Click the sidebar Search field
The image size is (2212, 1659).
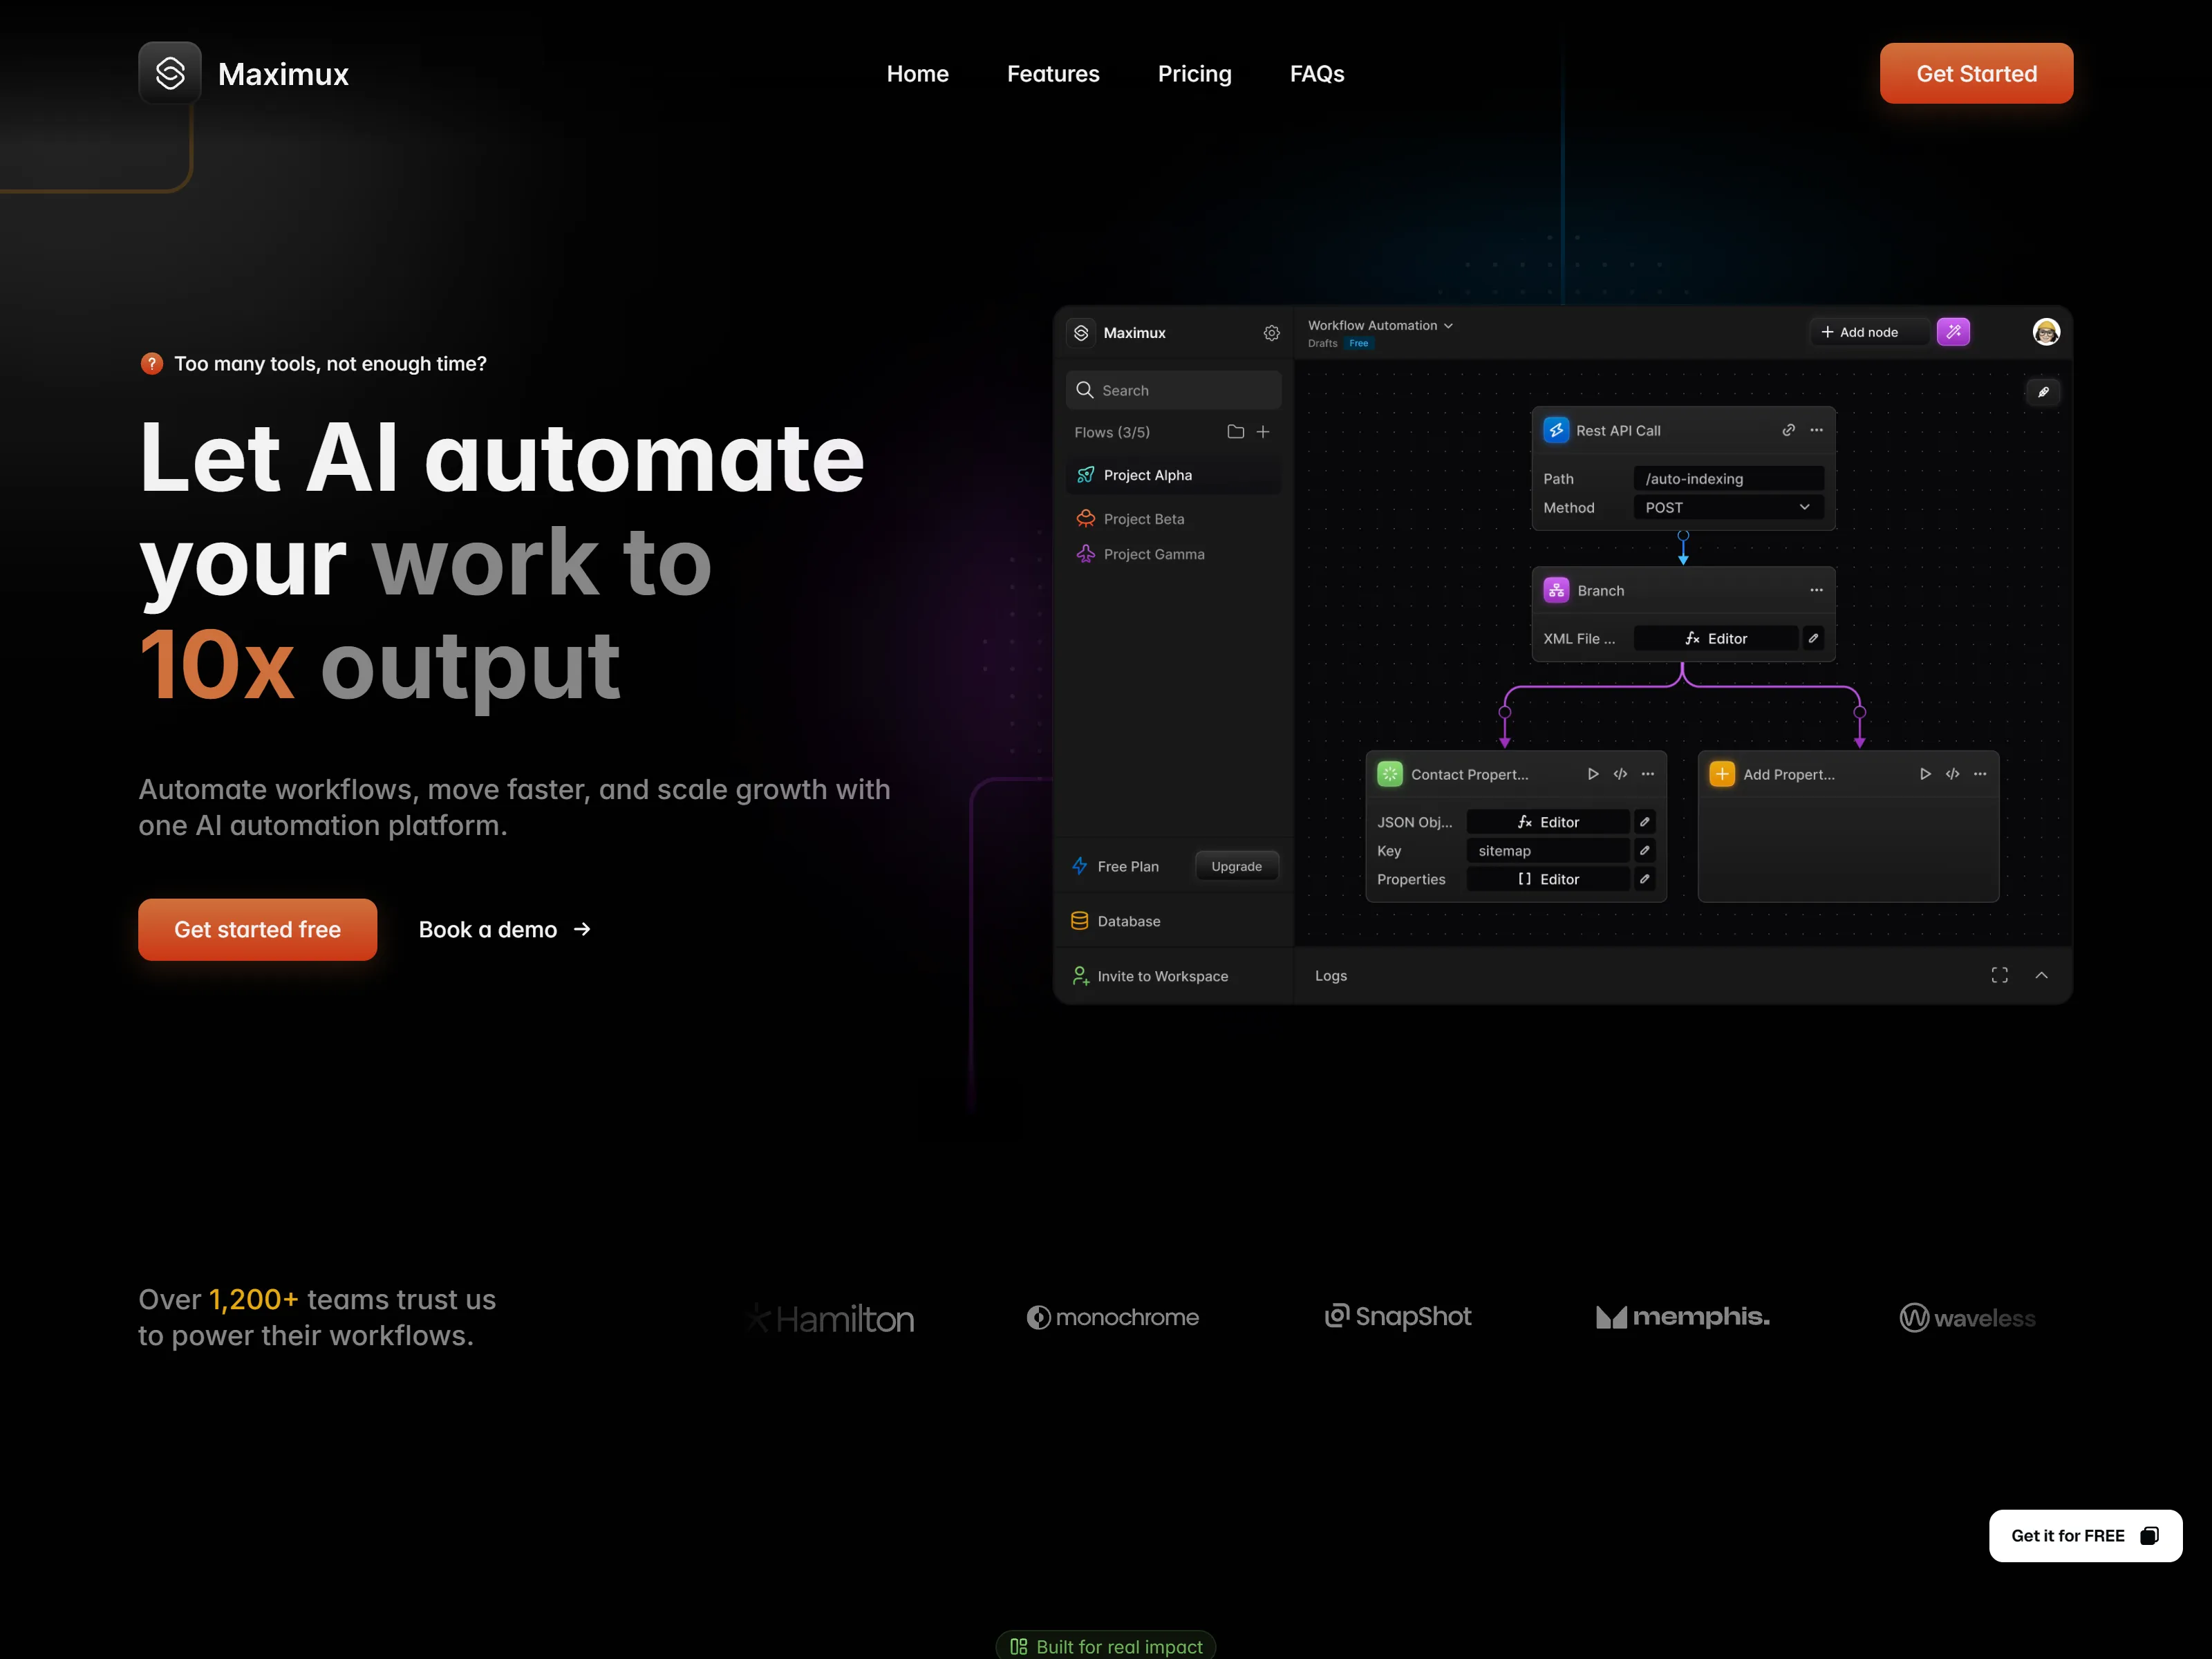[1173, 390]
